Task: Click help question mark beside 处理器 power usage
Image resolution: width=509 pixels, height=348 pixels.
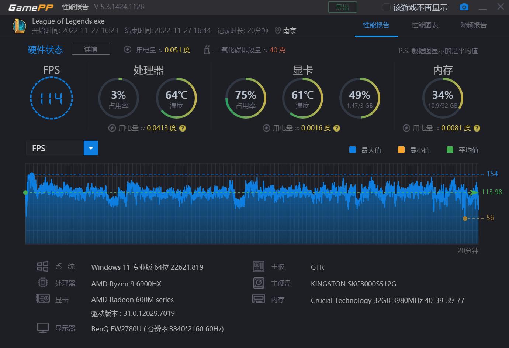Action: pos(183,128)
